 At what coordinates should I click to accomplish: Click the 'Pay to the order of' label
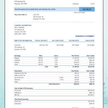[21, 15]
